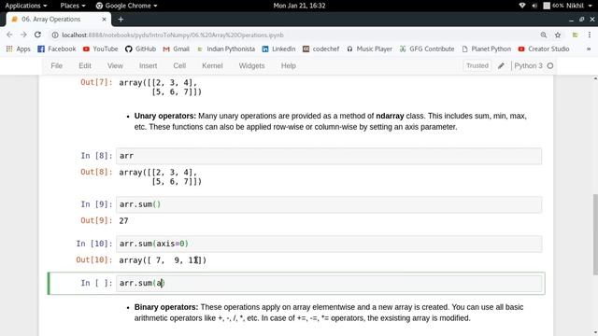
Task: Click the page vertical scrollbar thumb
Action: [595, 234]
